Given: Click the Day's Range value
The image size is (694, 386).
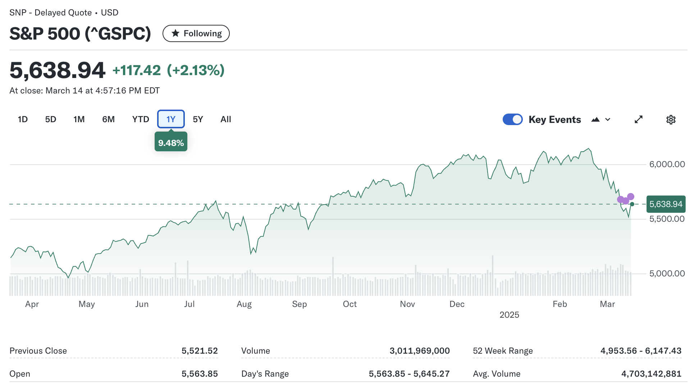Looking at the screenshot, I should pyautogui.click(x=409, y=374).
